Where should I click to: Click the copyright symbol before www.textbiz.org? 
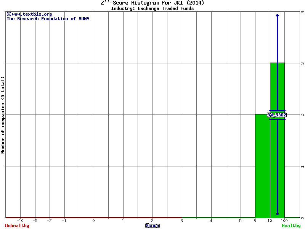tap(9, 14)
